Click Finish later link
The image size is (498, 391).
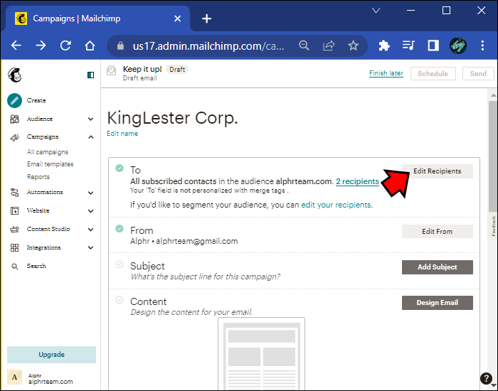386,73
